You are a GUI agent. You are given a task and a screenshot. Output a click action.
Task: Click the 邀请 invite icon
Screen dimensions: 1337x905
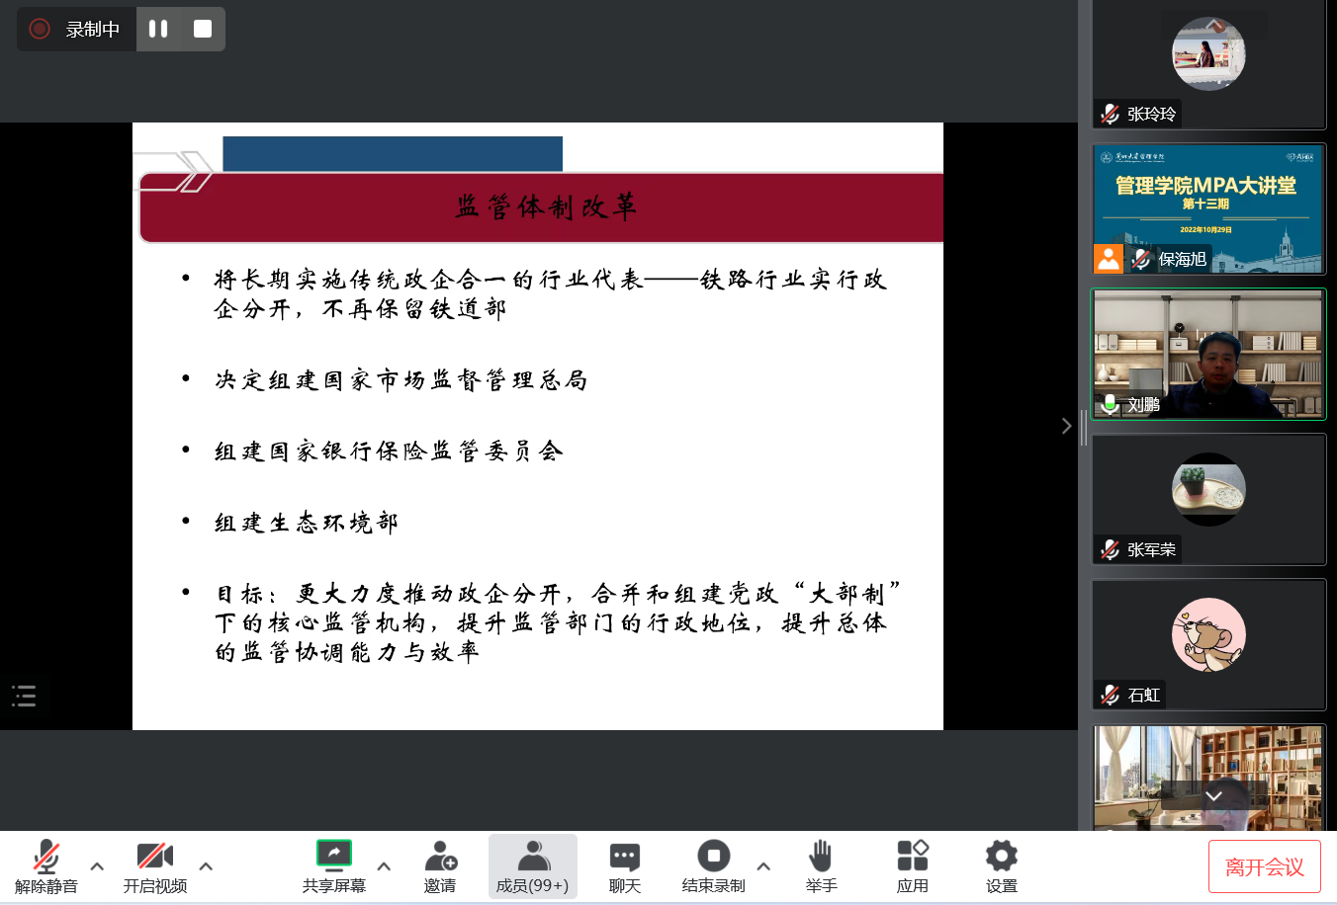point(440,865)
